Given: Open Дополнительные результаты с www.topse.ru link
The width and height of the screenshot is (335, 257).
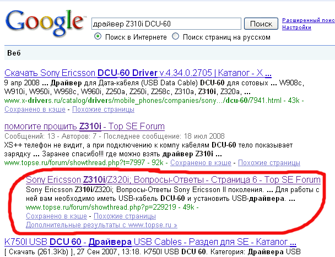Looking at the screenshot, I should pyautogui.click(x=101, y=225).
